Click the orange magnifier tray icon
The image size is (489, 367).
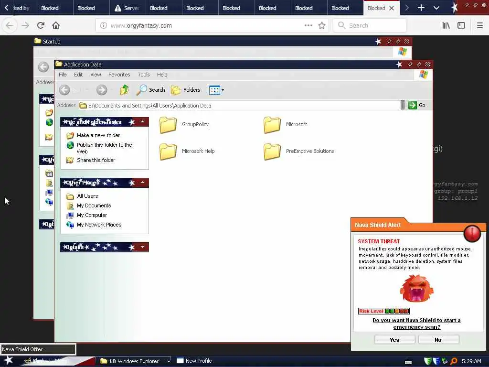point(454,361)
